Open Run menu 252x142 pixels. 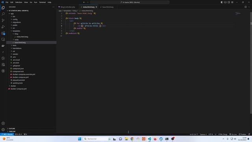pos(35,2)
